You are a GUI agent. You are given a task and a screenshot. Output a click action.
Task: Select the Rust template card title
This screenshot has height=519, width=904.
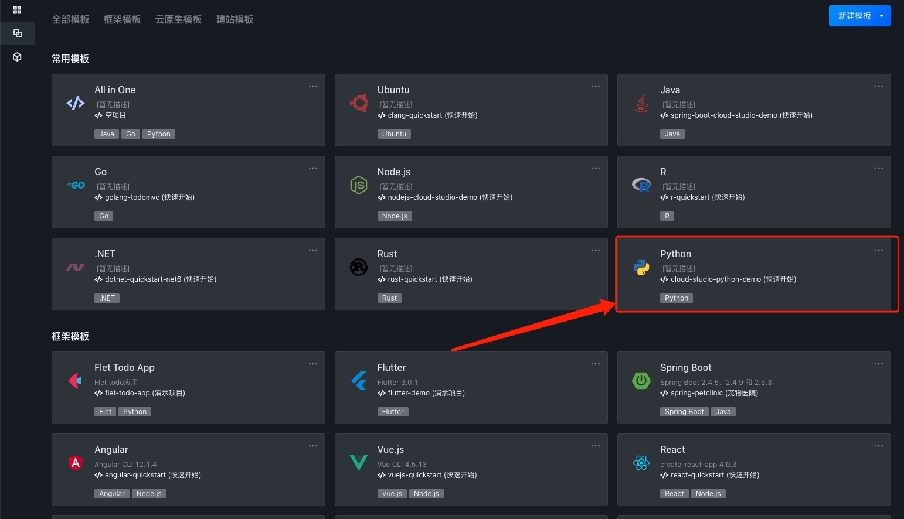387,254
